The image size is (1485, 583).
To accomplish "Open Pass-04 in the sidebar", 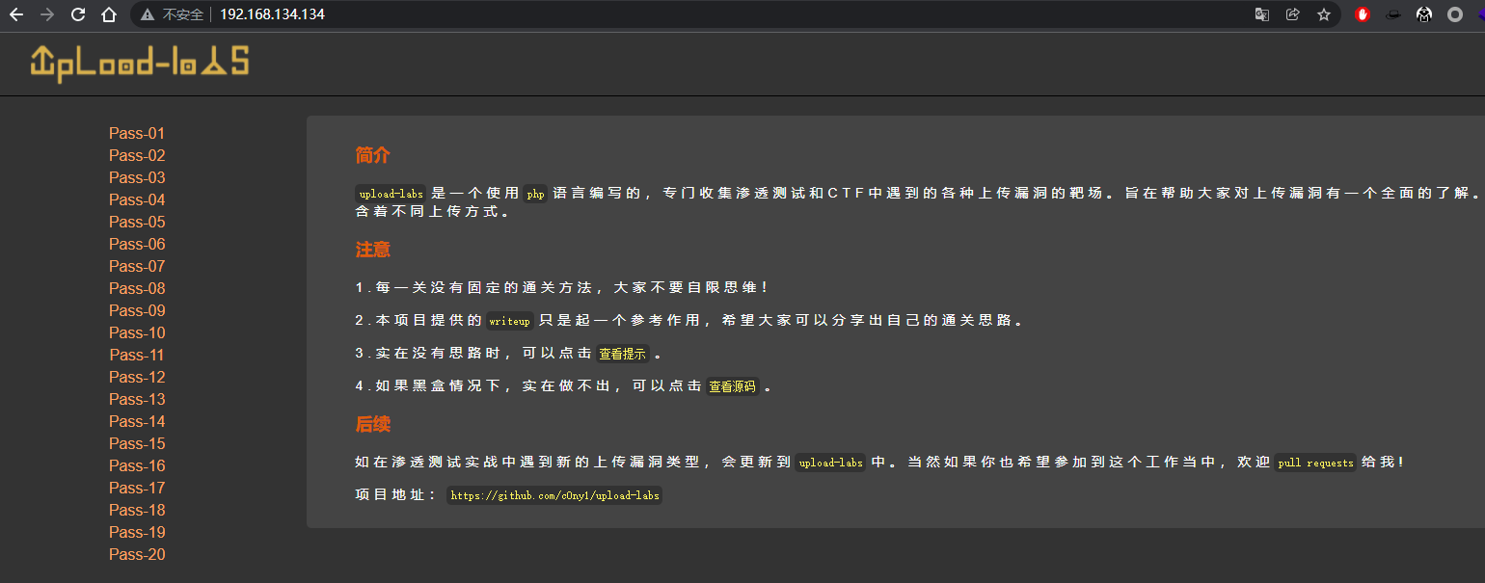I will coord(137,199).
